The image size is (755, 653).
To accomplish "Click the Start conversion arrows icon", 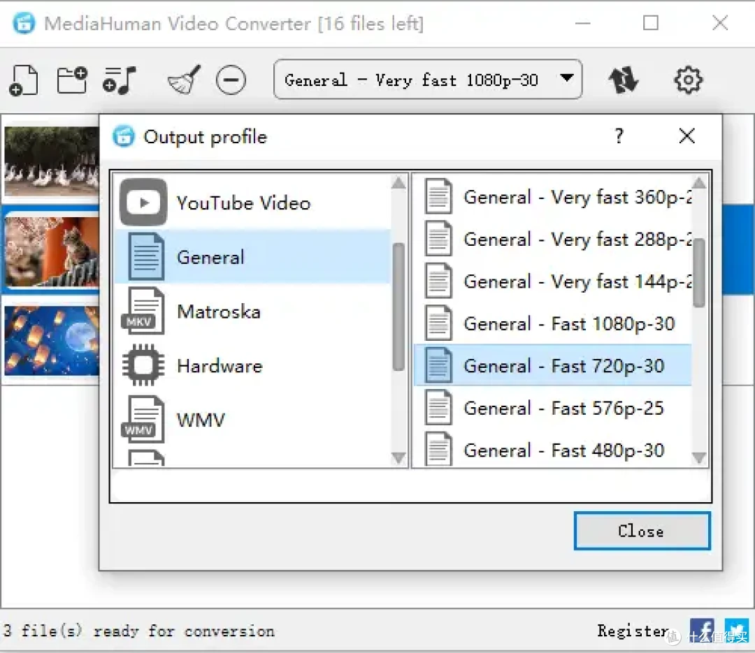I will point(624,80).
